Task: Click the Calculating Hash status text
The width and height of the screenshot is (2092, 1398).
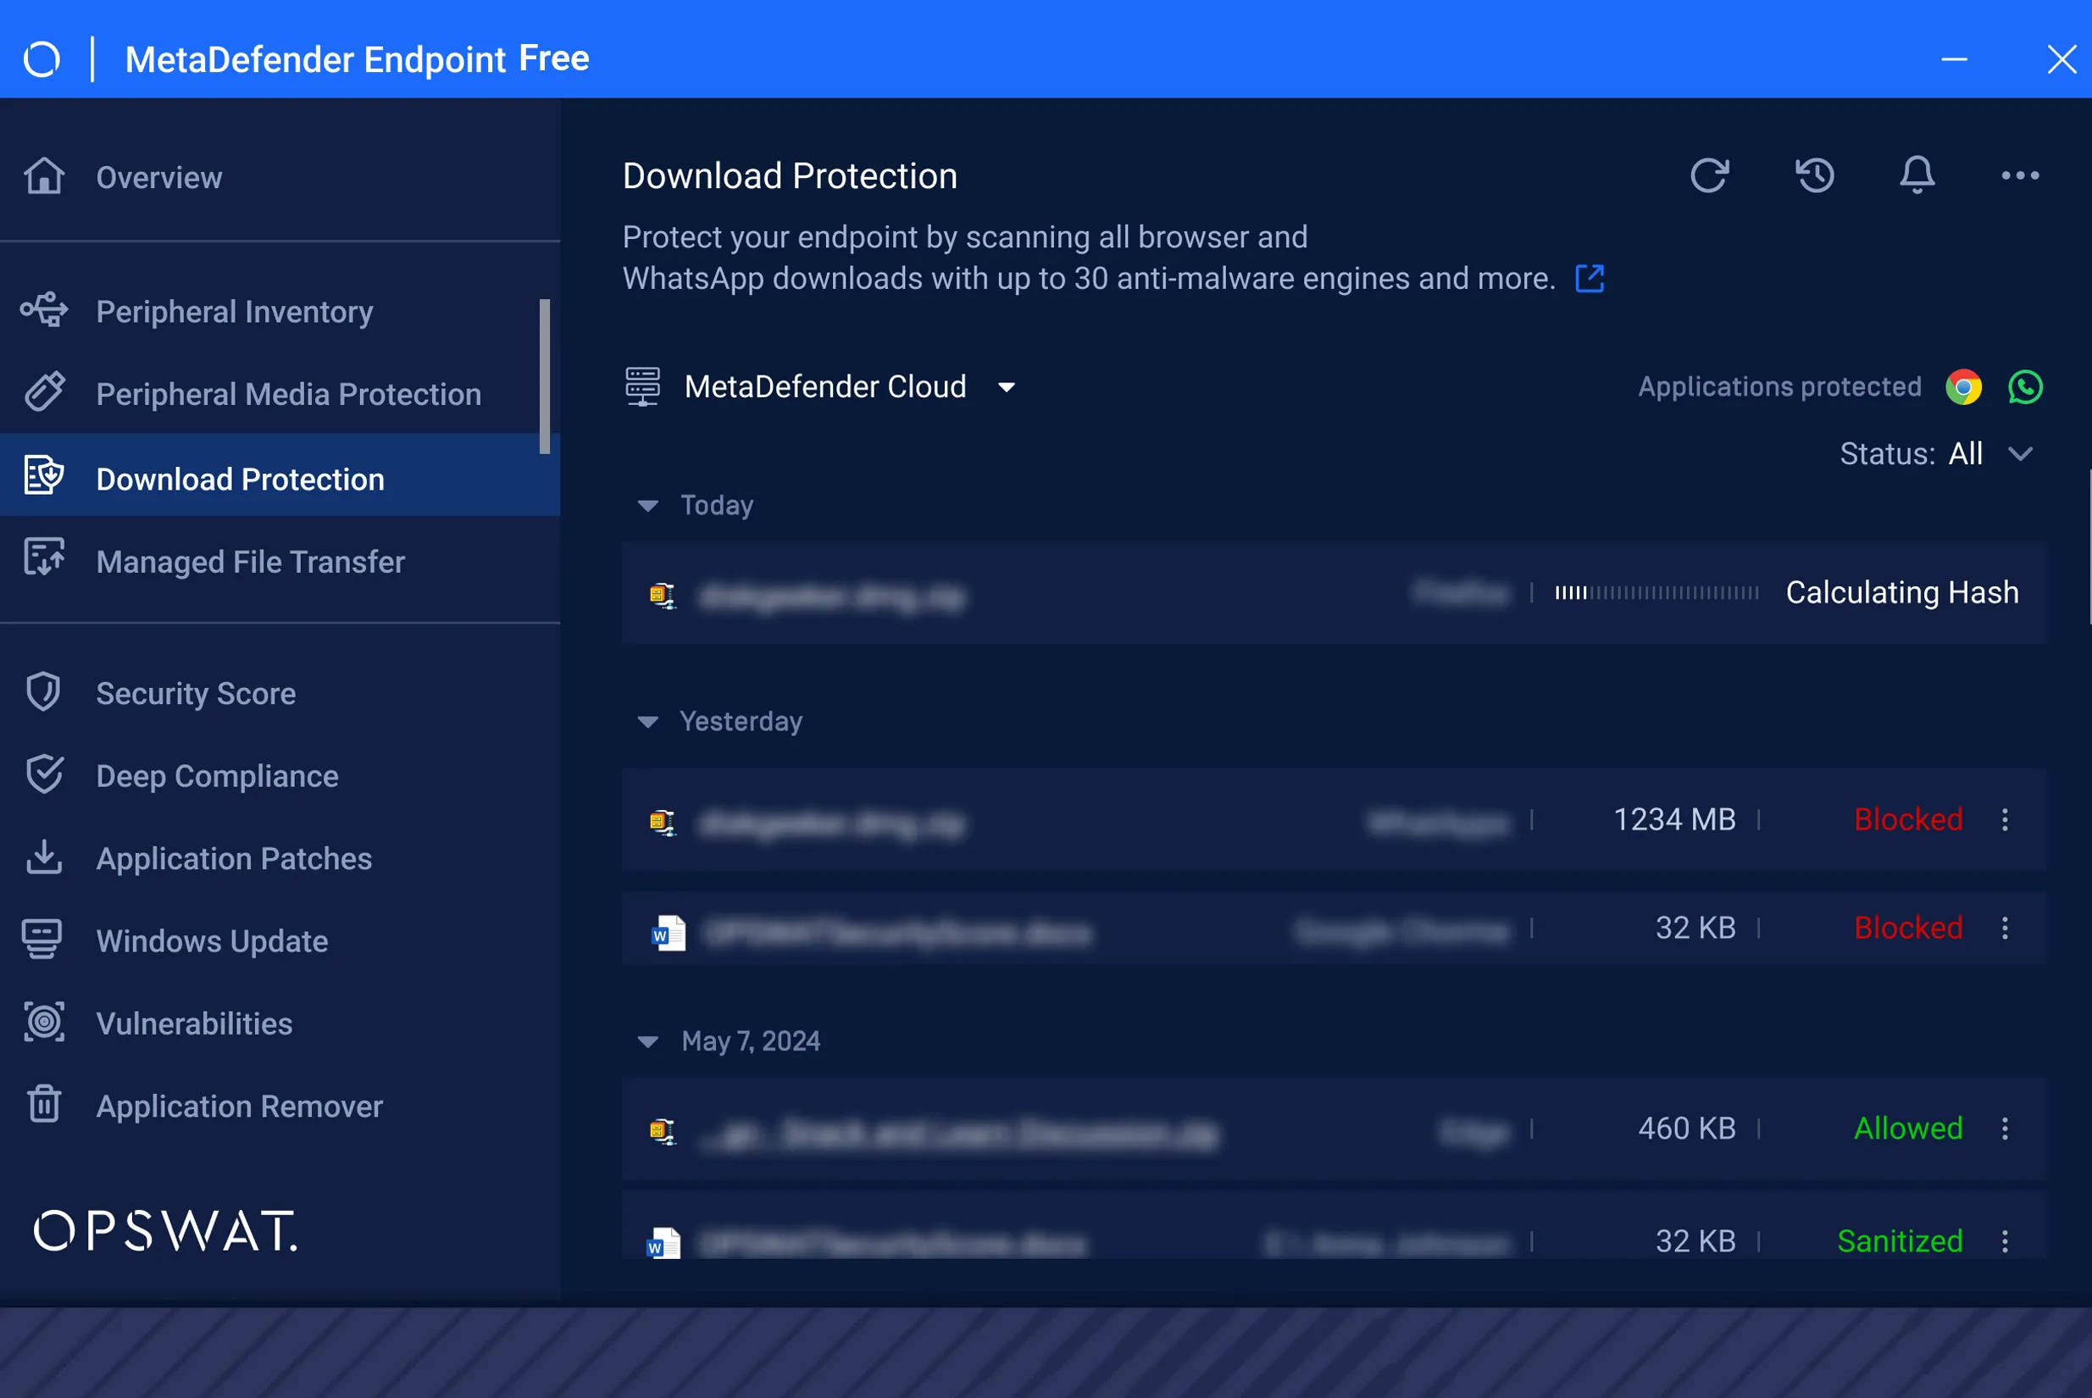Action: [1902, 593]
